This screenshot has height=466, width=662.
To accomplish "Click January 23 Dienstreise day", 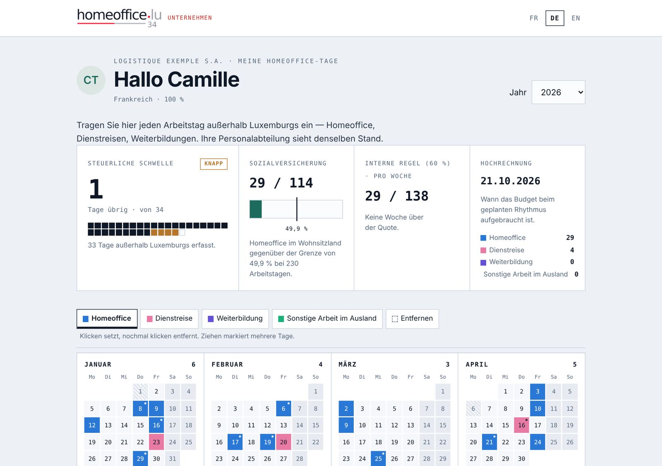I will coord(156,442).
